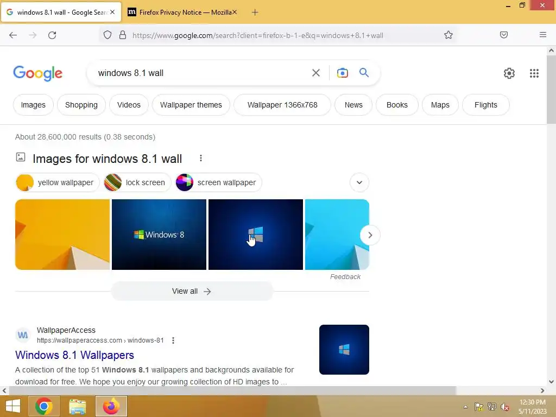Filter results by Images
The image size is (556, 417).
pos(33,105)
